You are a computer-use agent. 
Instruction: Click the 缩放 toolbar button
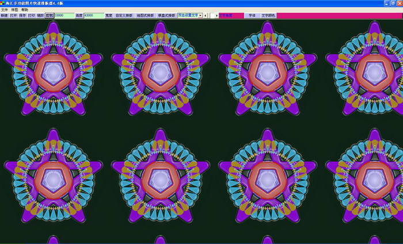[40, 16]
